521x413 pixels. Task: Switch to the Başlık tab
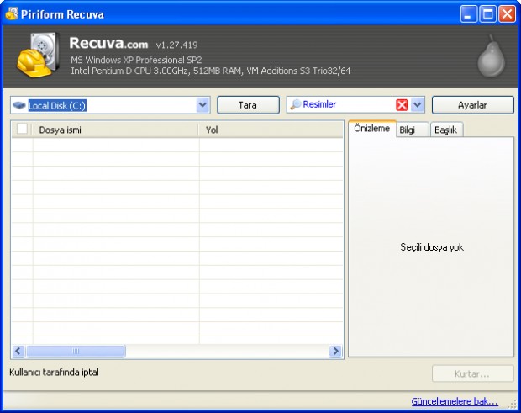(446, 130)
